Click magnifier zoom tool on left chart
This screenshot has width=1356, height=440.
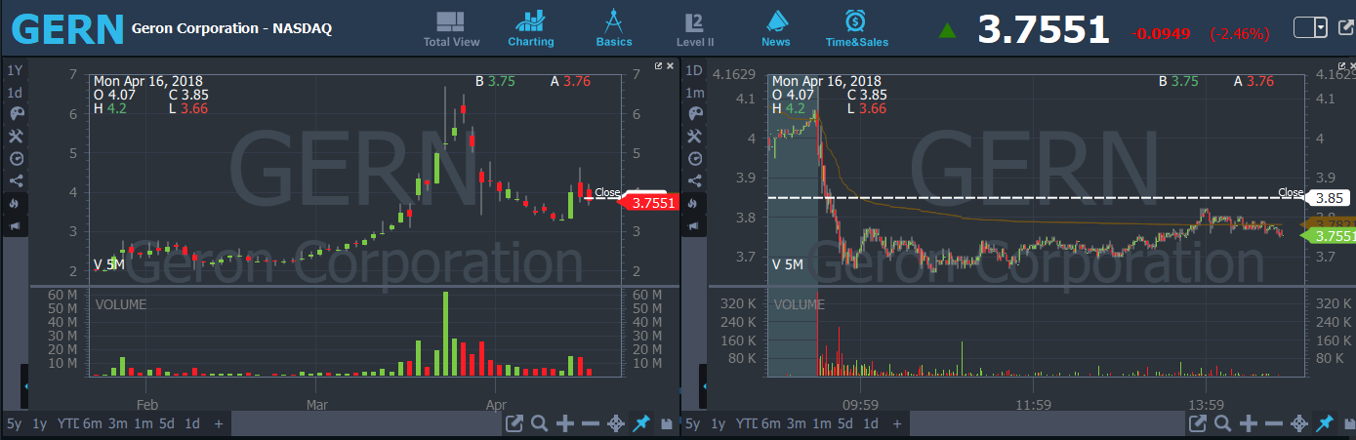pos(540,423)
